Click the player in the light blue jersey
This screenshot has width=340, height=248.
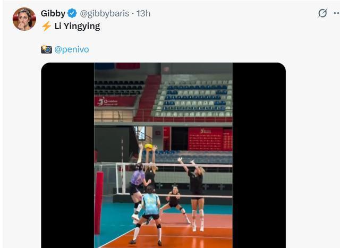(150, 215)
